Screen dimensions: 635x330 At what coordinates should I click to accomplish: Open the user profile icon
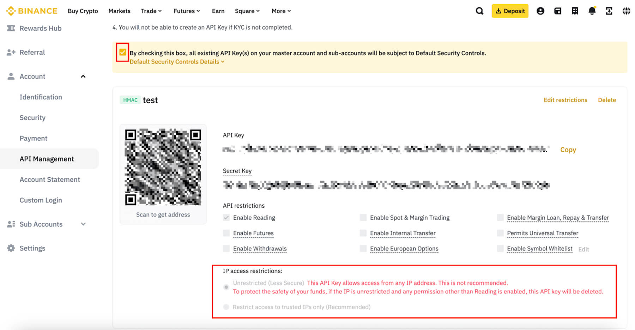pyautogui.click(x=540, y=11)
